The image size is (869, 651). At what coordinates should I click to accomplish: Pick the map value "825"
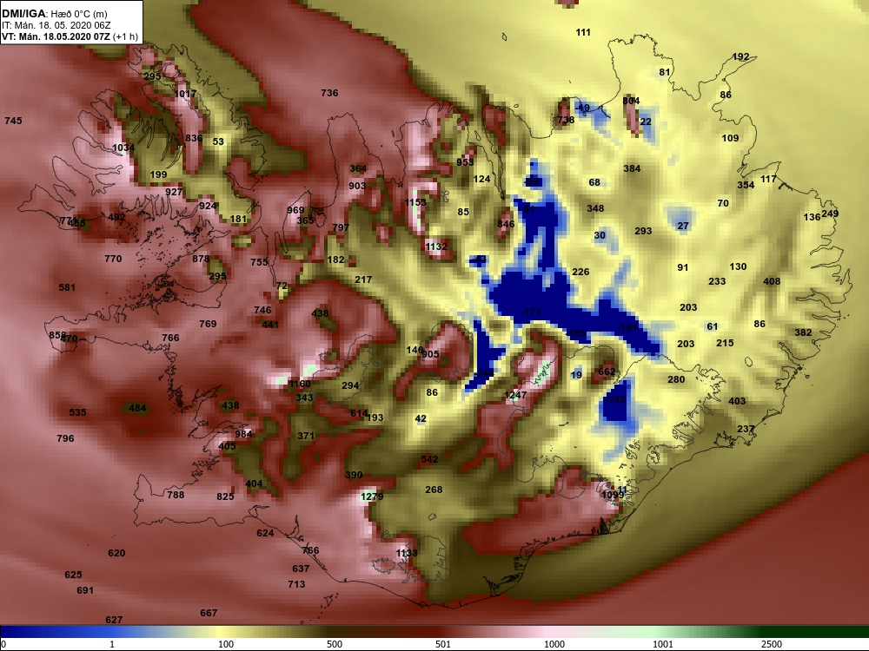[225, 496]
